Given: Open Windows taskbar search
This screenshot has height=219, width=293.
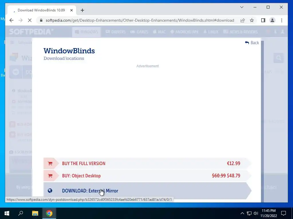Looking at the screenshot, I should [x=21, y=213].
